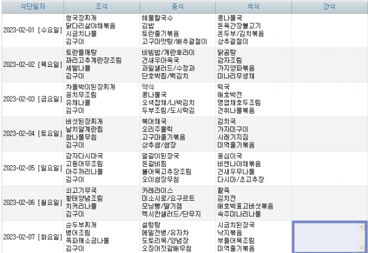Click 닭곰탕 in the Feb 2 dinner cell
This screenshot has width=368, height=253.
click(226, 52)
